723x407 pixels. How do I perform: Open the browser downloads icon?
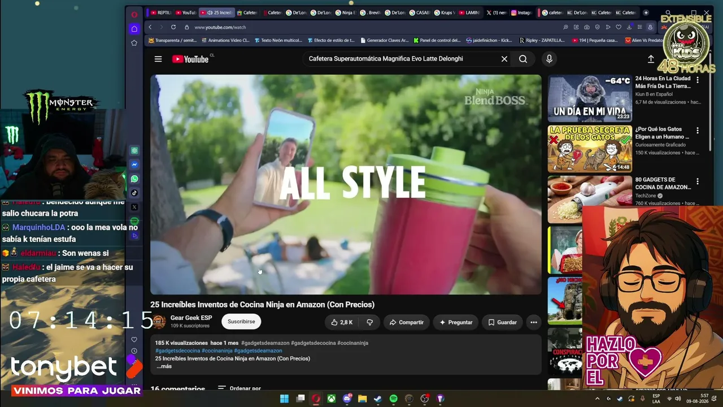click(629, 27)
